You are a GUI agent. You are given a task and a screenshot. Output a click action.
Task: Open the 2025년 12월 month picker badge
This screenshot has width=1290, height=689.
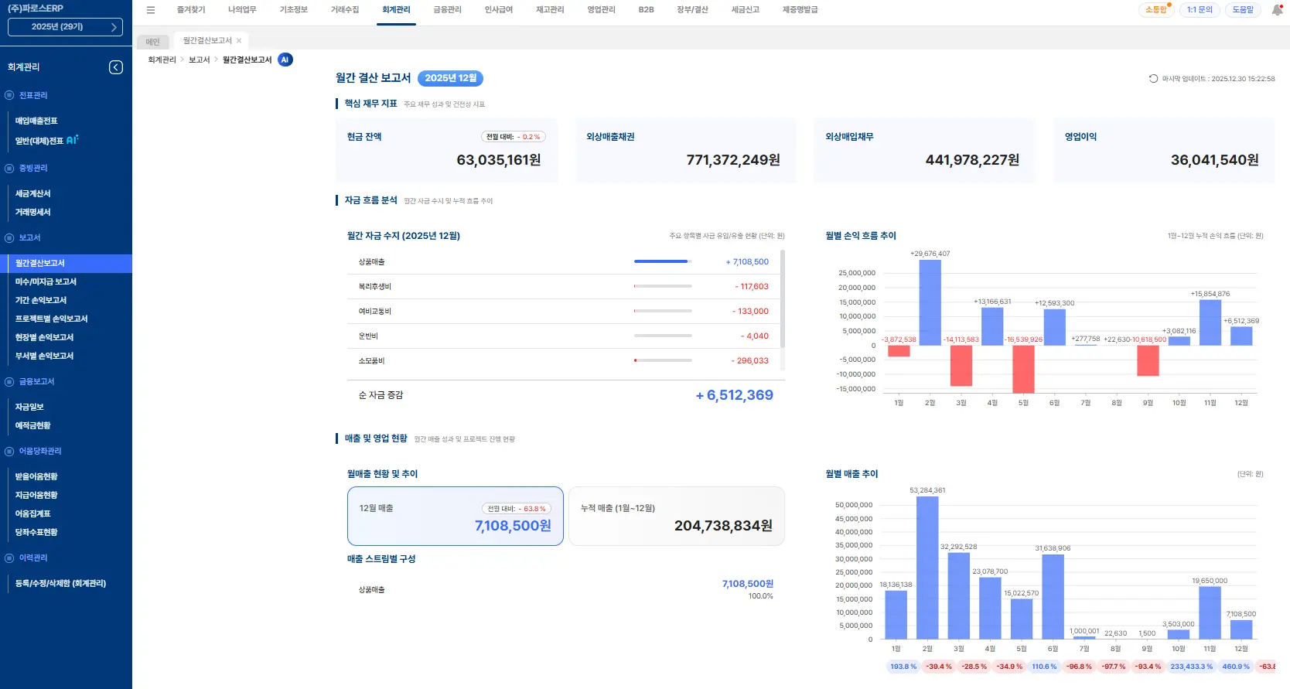(x=450, y=78)
